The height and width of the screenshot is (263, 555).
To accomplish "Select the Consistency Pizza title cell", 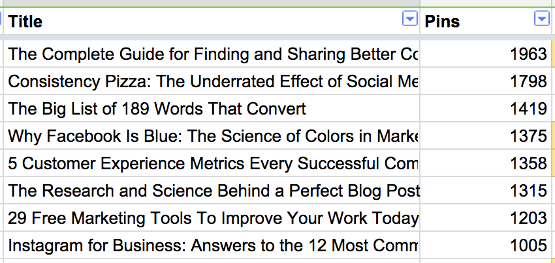I will (x=212, y=81).
